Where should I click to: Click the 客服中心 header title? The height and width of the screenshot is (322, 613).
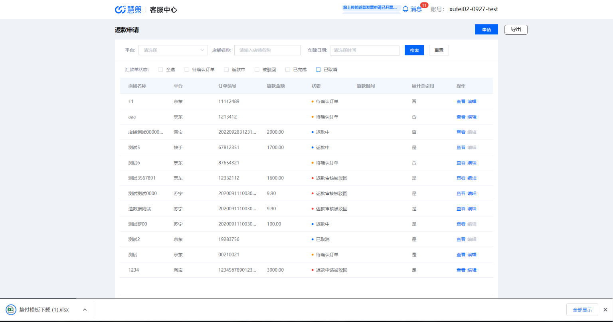[x=163, y=10]
